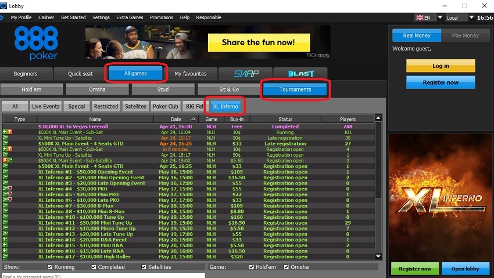Sort by the Type column header
Viewport: 494px width, 278px height.
(x=20, y=119)
